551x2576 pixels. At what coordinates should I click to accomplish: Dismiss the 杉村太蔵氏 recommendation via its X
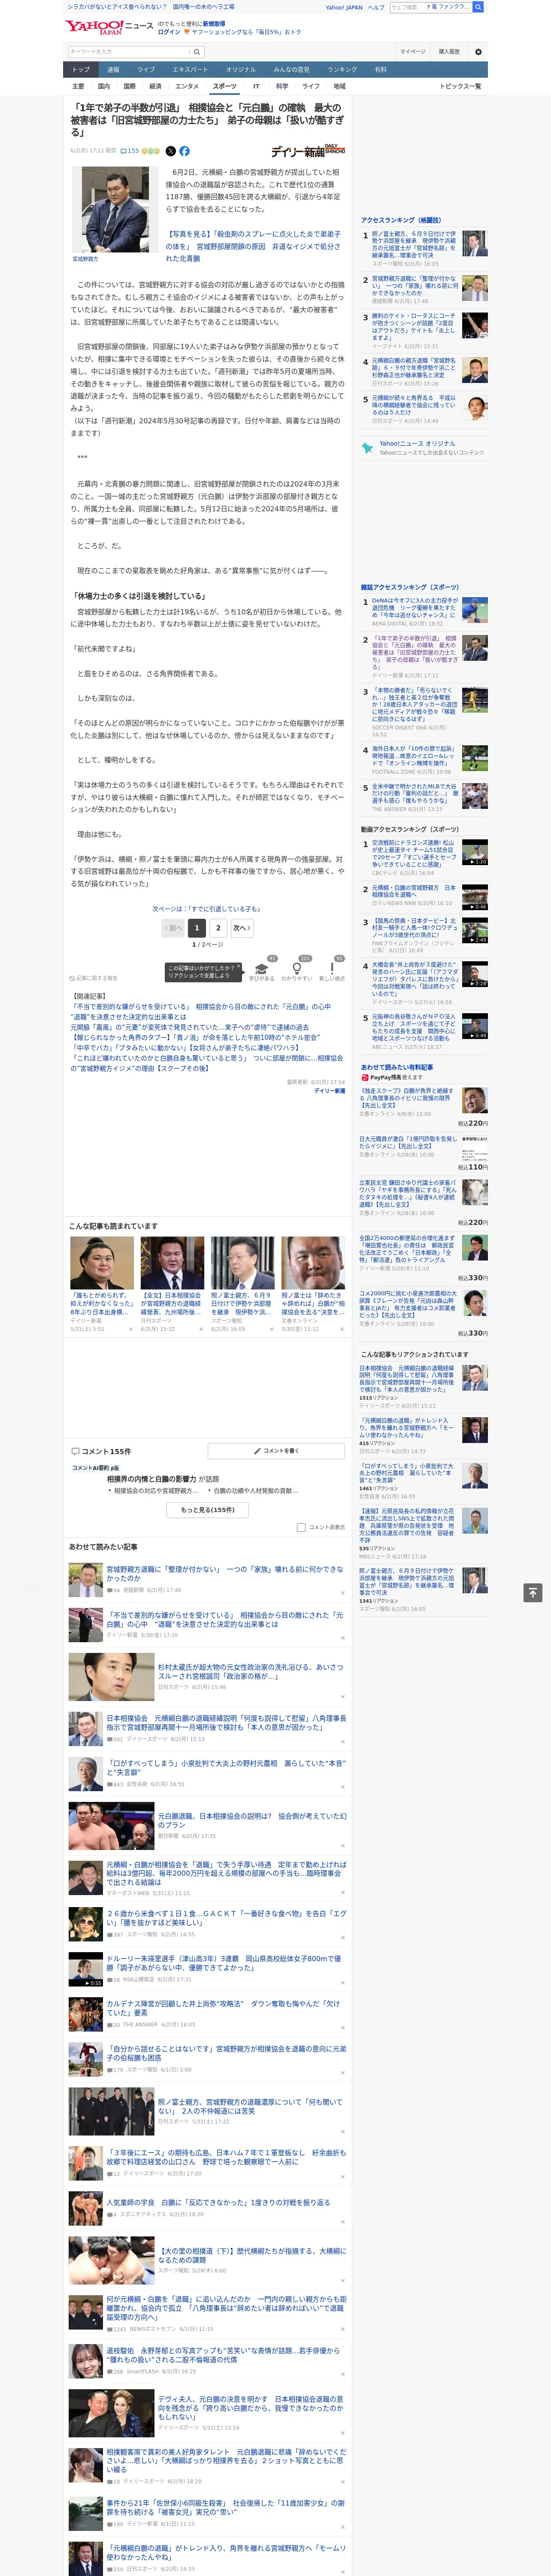(343, 1697)
